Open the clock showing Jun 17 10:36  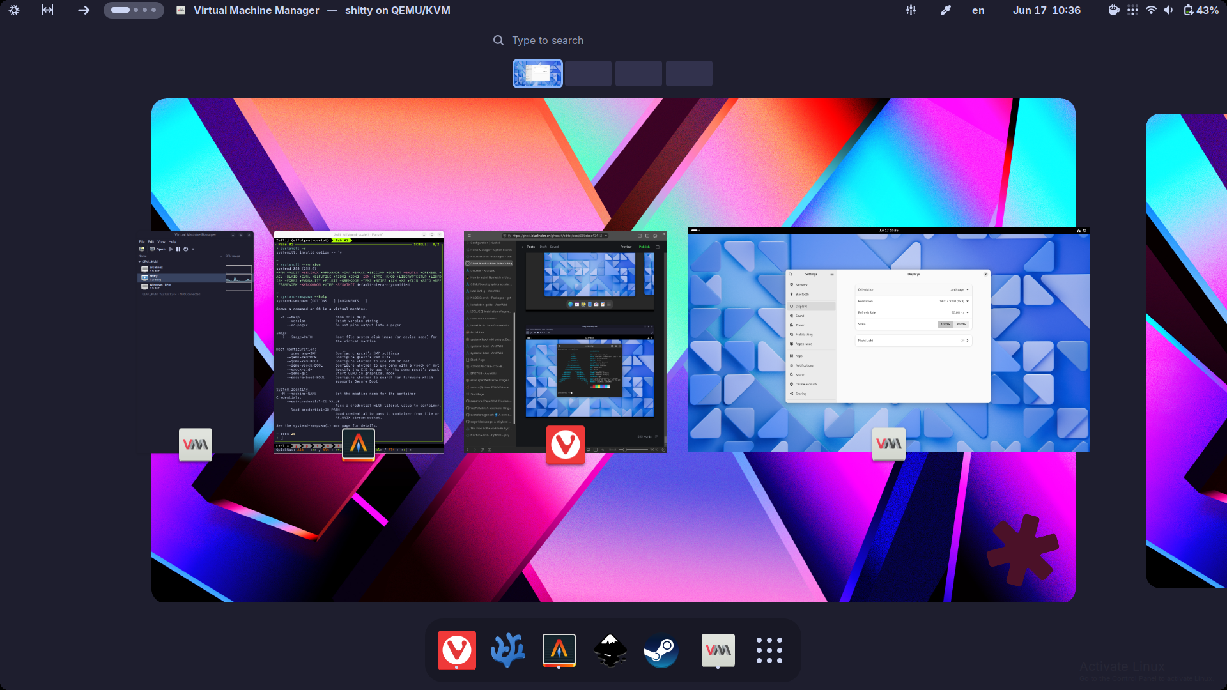point(1047,10)
